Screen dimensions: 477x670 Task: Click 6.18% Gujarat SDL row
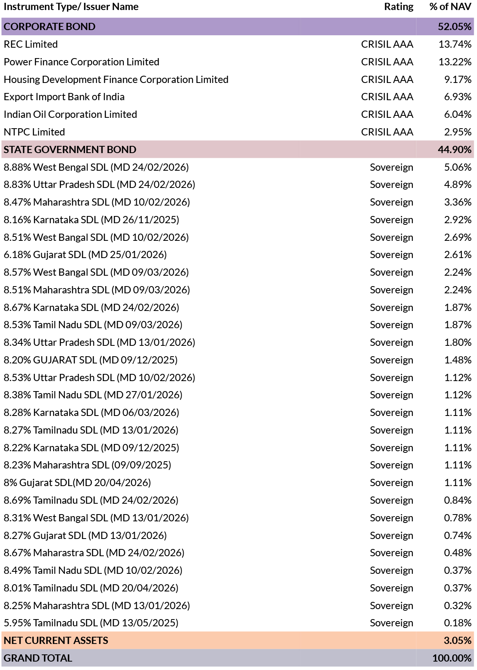point(238,254)
